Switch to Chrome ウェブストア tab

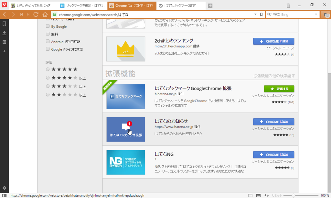click(x=132, y=6)
